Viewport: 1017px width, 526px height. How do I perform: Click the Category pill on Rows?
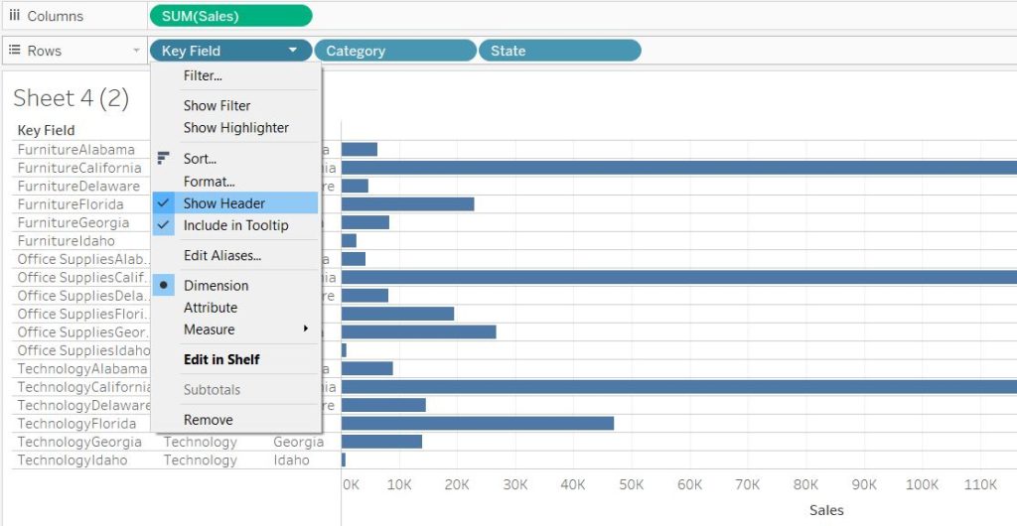coord(395,51)
